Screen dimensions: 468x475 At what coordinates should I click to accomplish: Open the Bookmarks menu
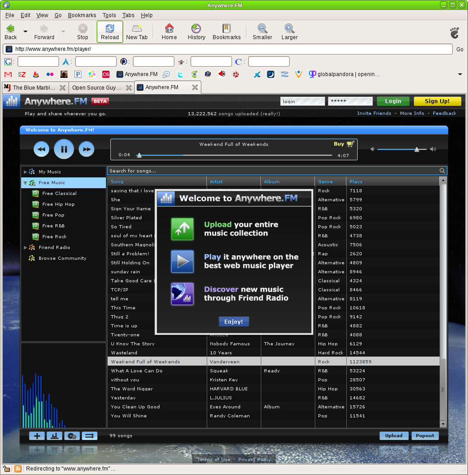tap(82, 15)
